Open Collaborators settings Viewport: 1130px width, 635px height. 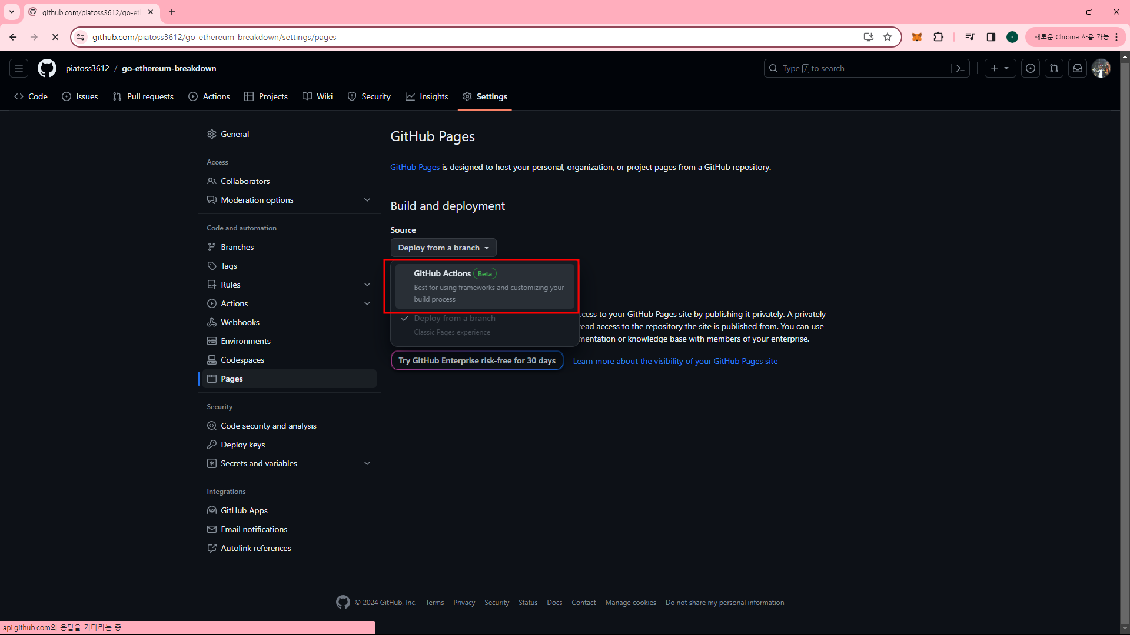290,181
